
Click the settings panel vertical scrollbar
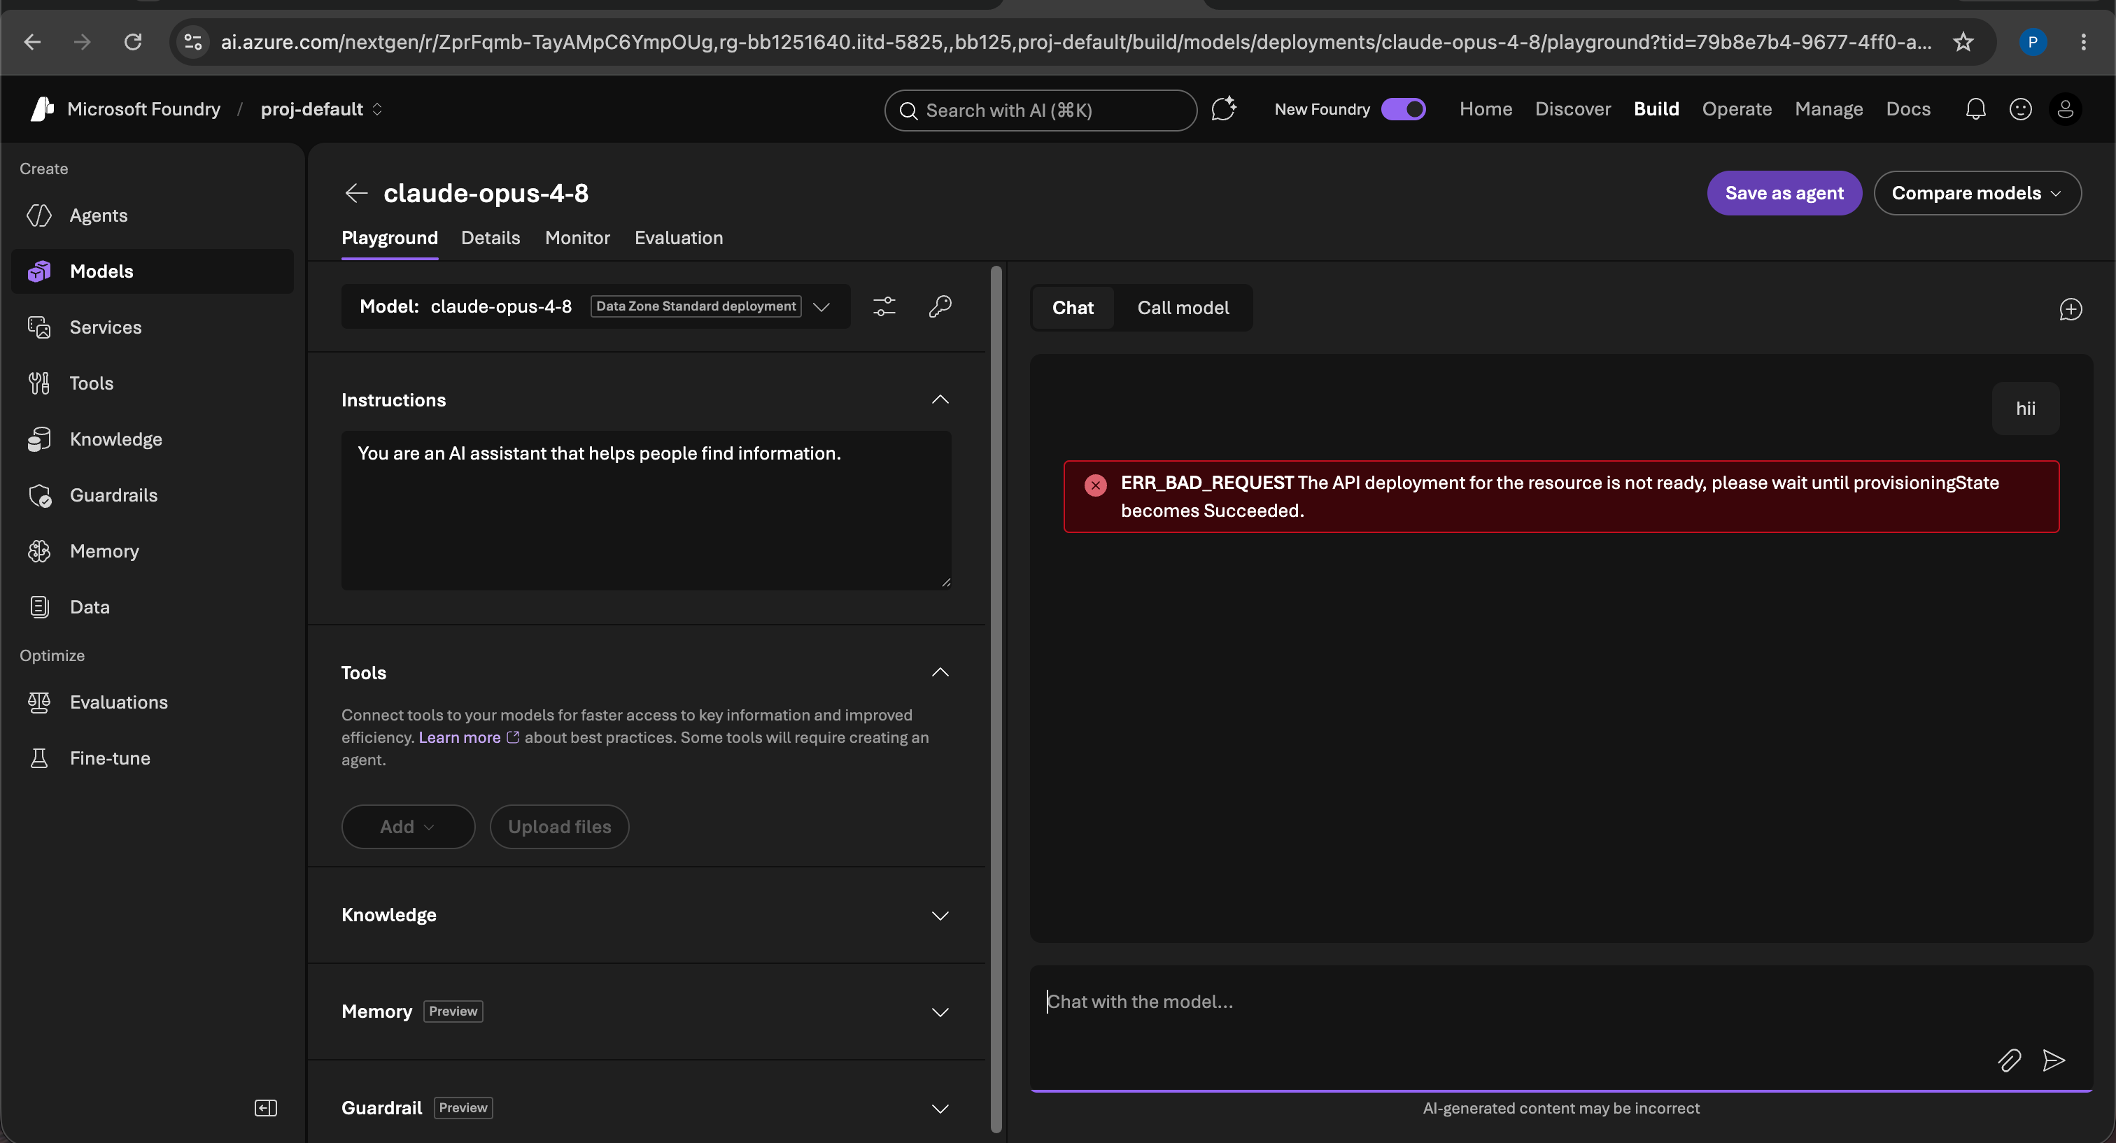[x=996, y=698]
